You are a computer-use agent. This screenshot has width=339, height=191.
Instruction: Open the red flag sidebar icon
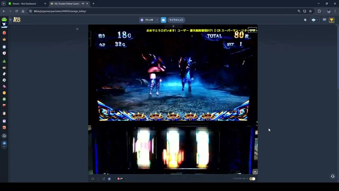(4, 106)
